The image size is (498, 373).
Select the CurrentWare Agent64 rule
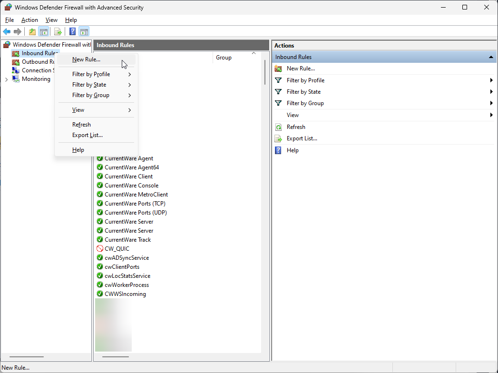click(x=132, y=167)
